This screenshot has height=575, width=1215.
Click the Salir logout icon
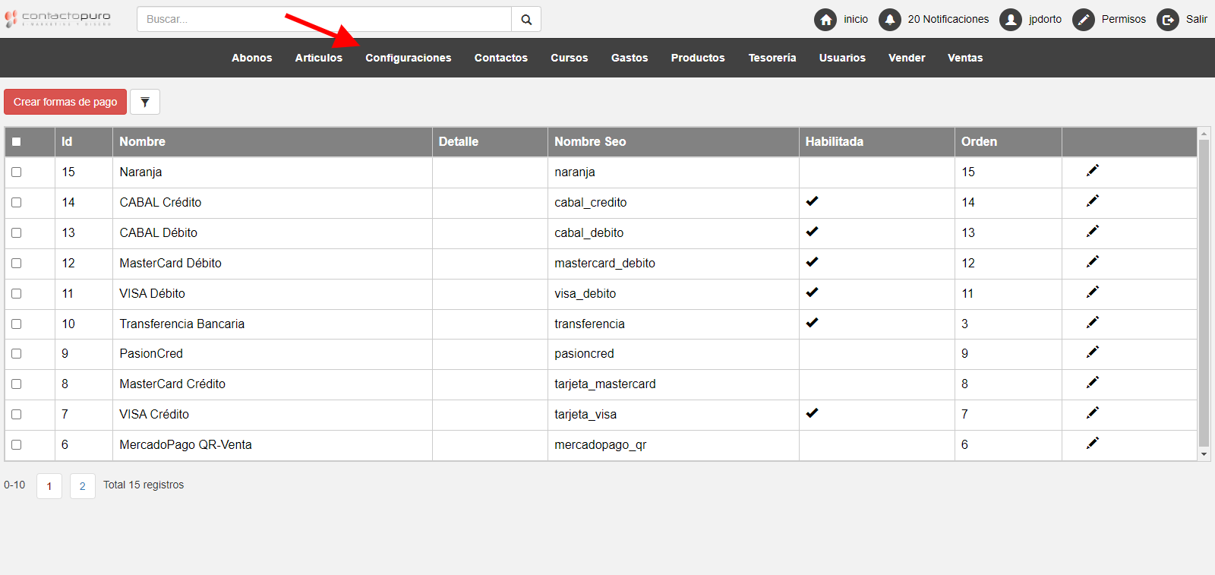coord(1168,20)
